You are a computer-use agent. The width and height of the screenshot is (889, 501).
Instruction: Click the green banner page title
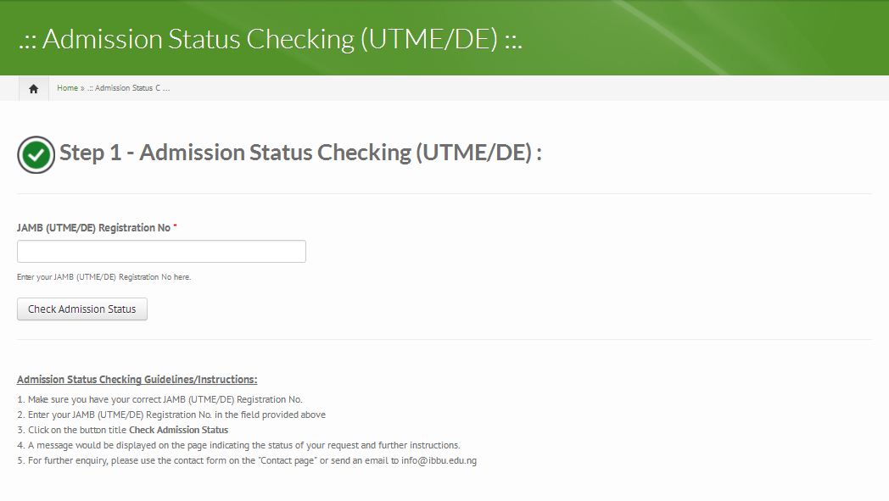[x=270, y=39]
